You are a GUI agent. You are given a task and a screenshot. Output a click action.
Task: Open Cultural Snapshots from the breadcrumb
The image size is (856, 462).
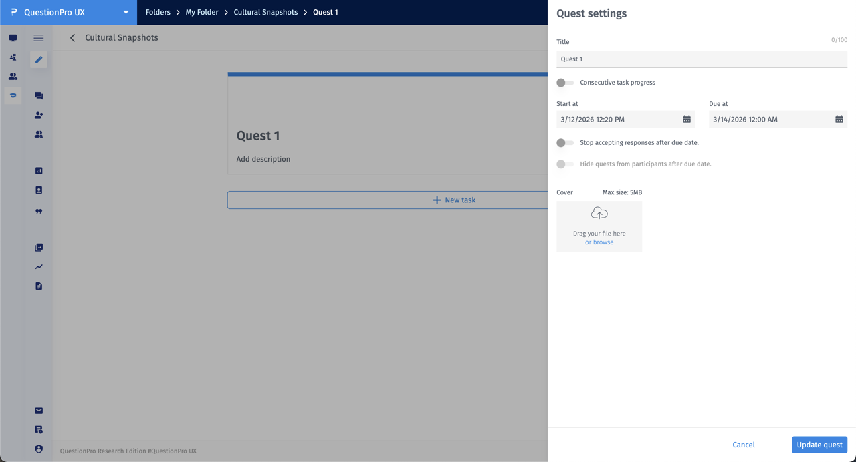click(265, 12)
